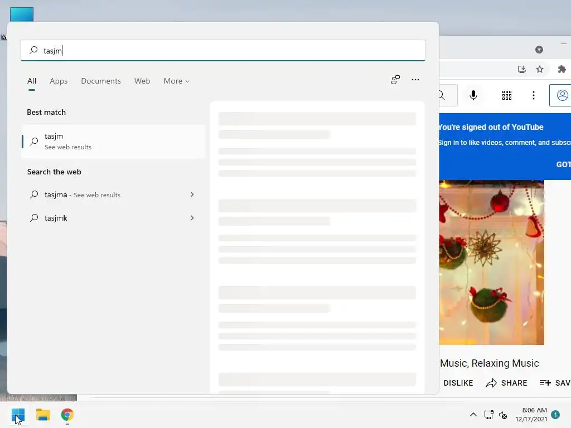Click the install app icon in Chrome

click(x=521, y=69)
